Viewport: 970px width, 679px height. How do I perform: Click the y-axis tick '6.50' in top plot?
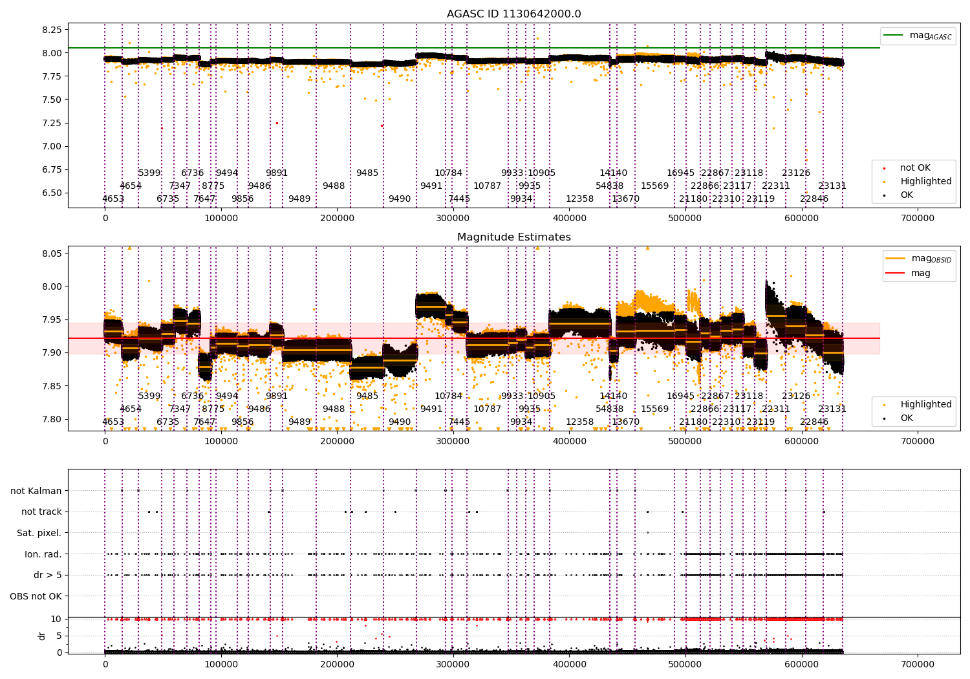(x=52, y=193)
